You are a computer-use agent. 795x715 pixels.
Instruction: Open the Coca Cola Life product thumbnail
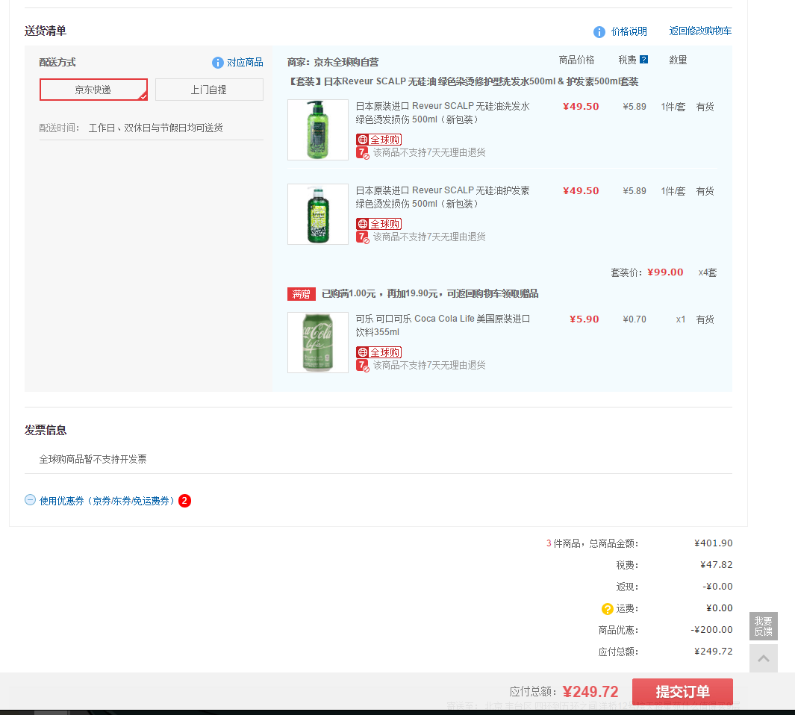[318, 343]
